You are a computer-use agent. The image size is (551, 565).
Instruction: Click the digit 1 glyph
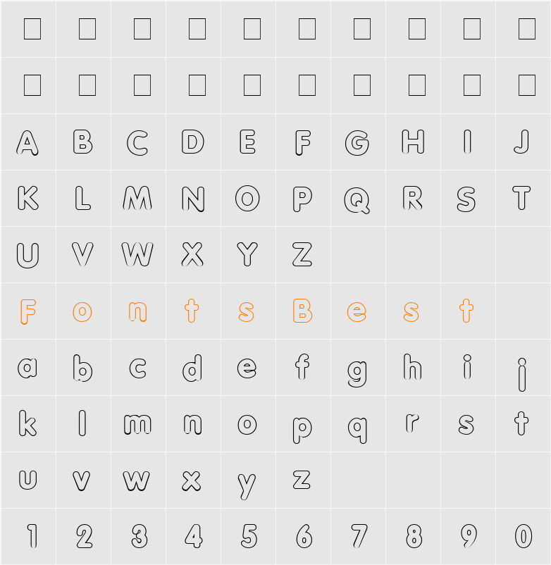pos(32,536)
